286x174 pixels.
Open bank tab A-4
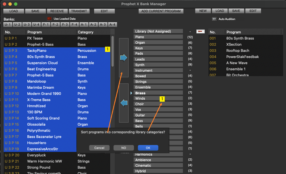112,25
